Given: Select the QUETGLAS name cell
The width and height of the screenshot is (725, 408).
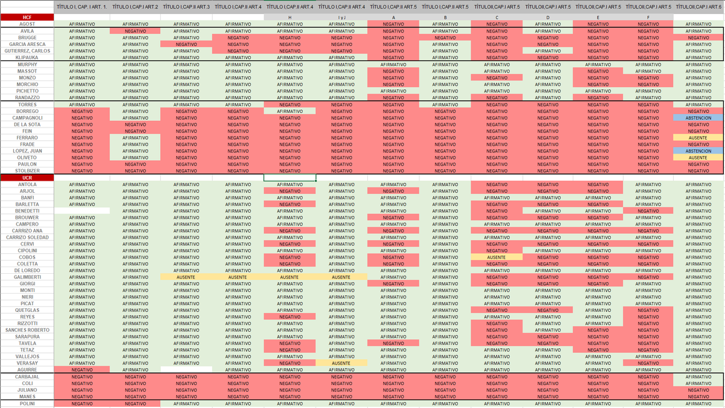Looking at the screenshot, I should point(27,311).
